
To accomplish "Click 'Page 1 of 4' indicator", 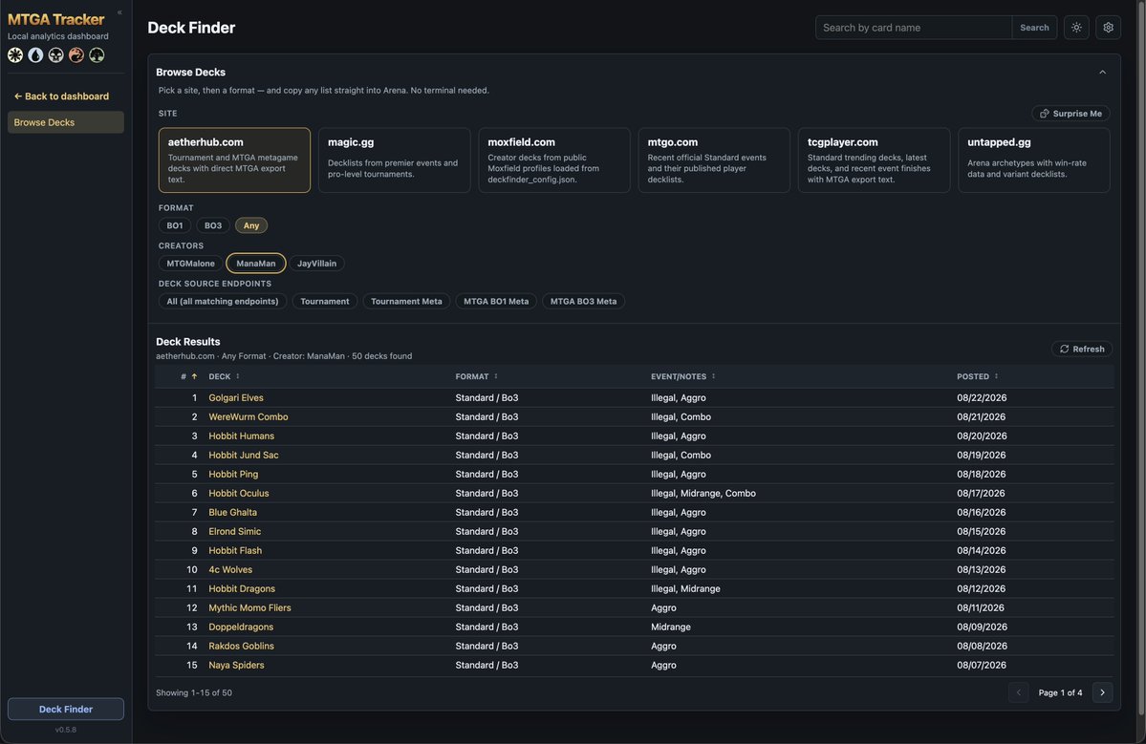I will click(1060, 692).
